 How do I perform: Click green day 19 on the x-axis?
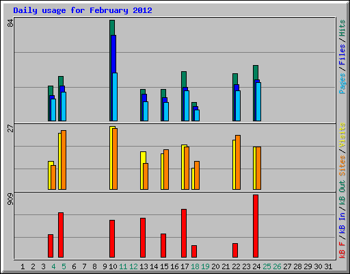pos(205,266)
